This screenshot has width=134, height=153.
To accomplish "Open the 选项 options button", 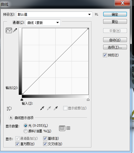I will 115,47.
